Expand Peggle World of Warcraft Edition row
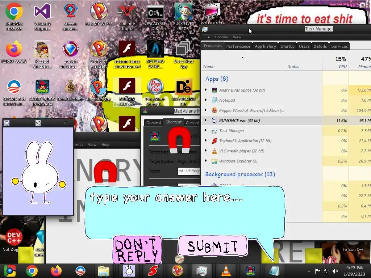Viewport: 371px width, 278px height. (206, 110)
